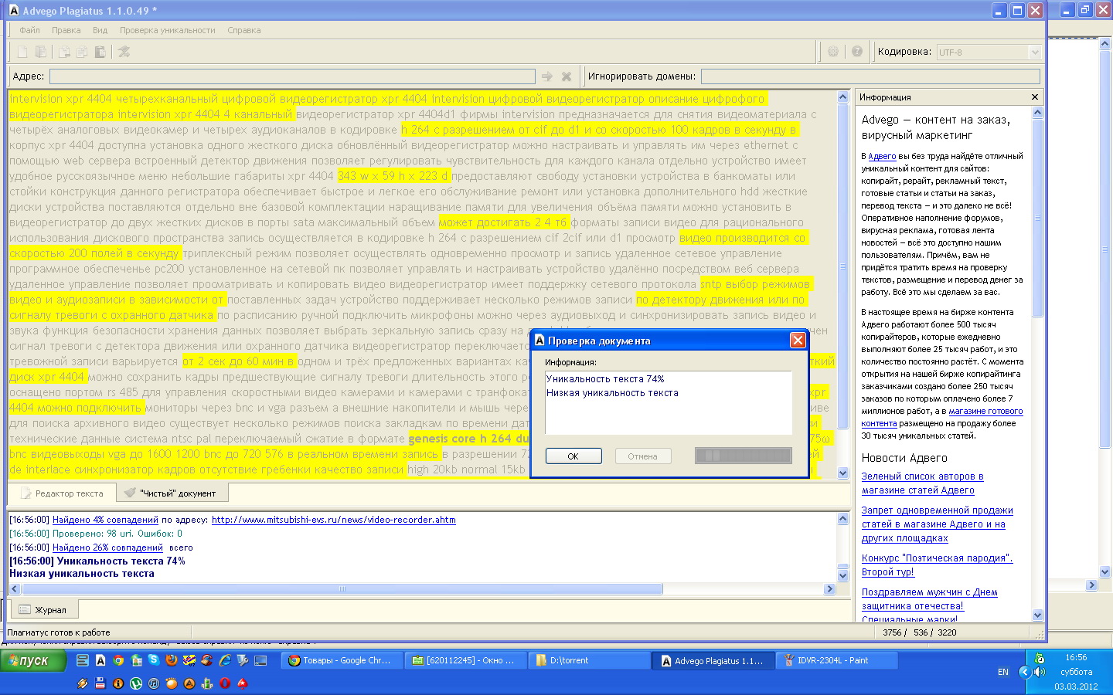Image resolution: width=1113 pixels, height=695 pixels.
Task: Open the mitsubishi-evs.ru URL in log
Action: coord(333,520)
